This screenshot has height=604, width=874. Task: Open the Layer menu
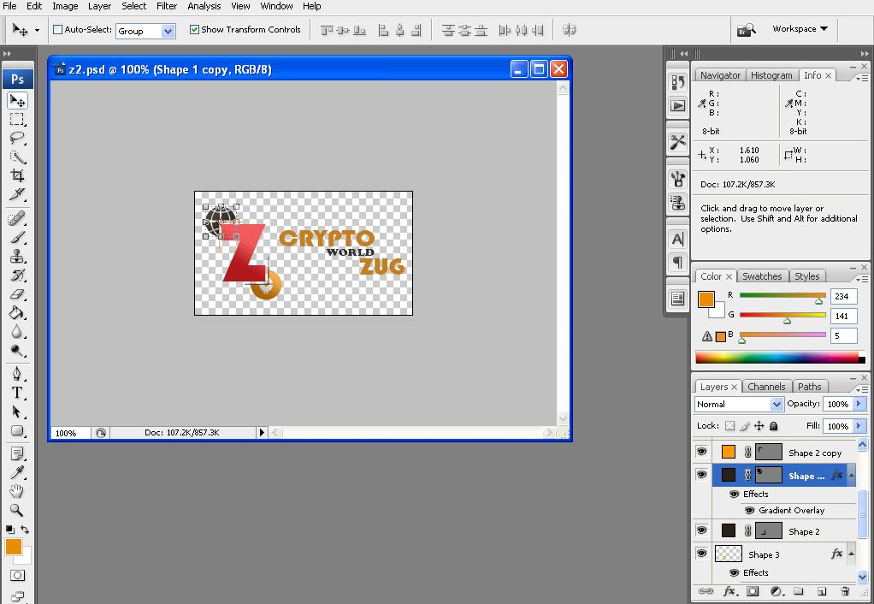[100, 6]
